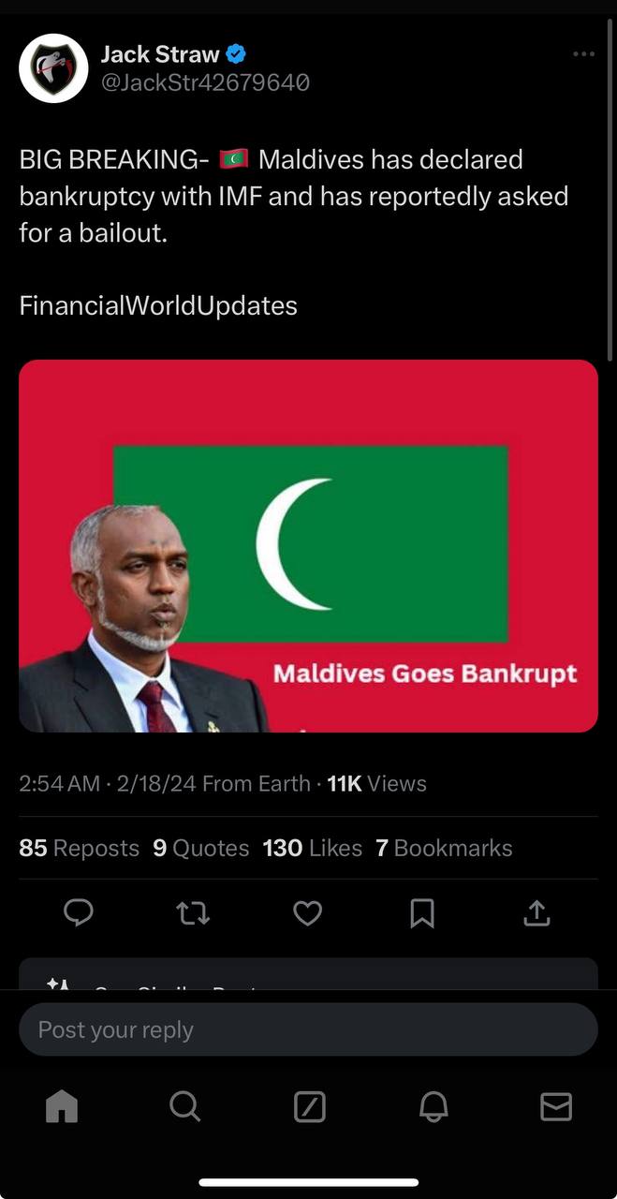Tap the Post your reply field
Screen dimensions: 617x1199
(x=308, y=1029)
